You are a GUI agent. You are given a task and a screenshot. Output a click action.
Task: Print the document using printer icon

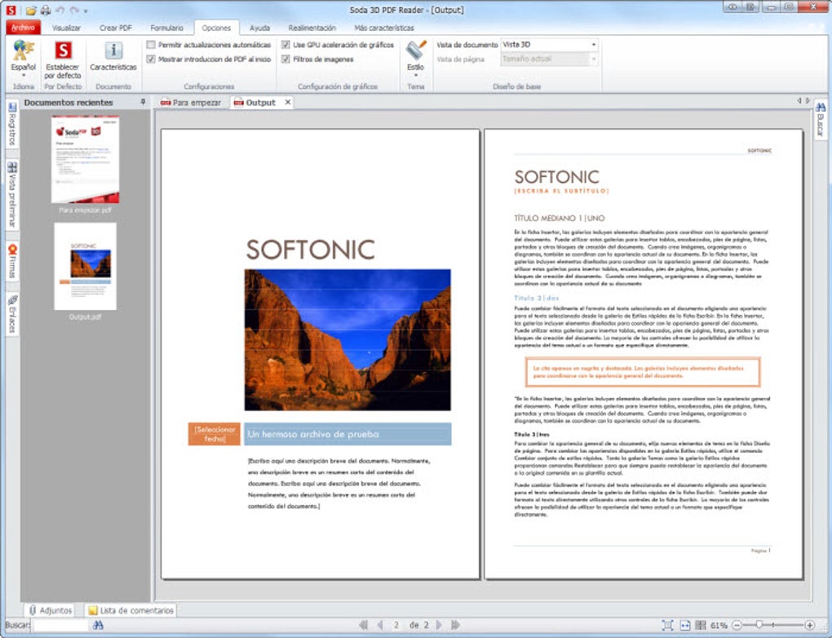(x=46, y=10)
